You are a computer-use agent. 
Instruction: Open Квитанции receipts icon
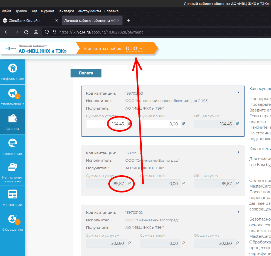click(13, 194)
